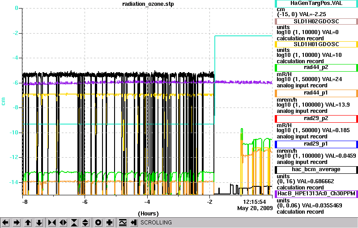Click the -10 y-axis tick label
This screenshot has height=228, width=358.
(x=13, y=133)
